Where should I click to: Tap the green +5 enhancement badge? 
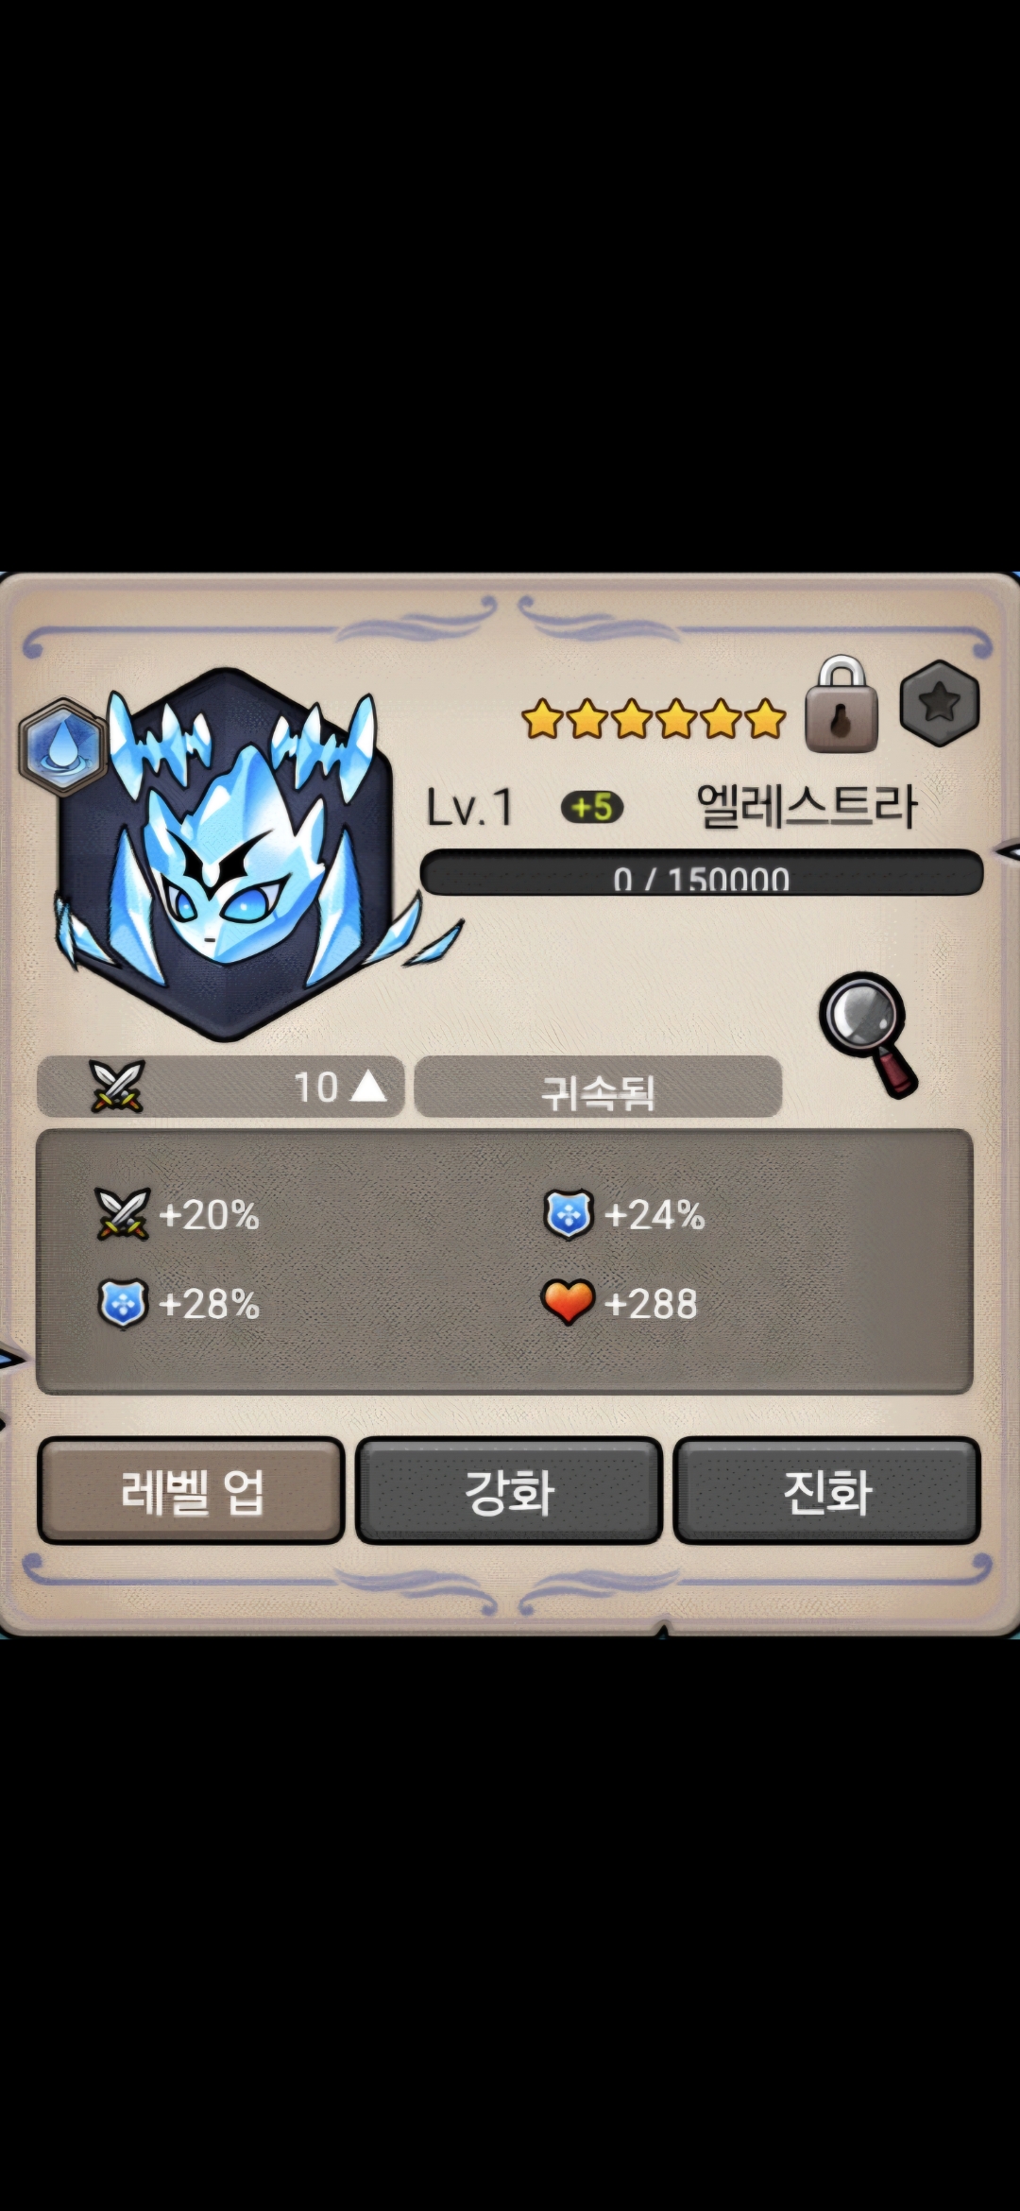coord(592,807)
